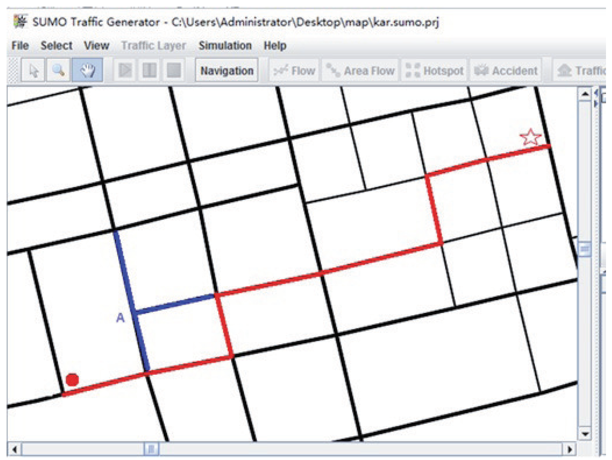Click the red star destination marker
Image resolution: width=612 pixels, height=460 pixels.
[x=530, y=138]
